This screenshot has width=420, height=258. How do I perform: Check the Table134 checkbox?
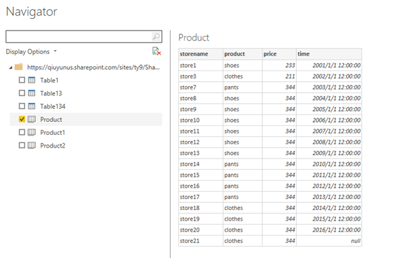tap(22, 106)
